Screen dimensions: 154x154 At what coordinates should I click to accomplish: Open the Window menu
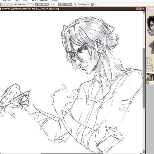pos(44,0)
